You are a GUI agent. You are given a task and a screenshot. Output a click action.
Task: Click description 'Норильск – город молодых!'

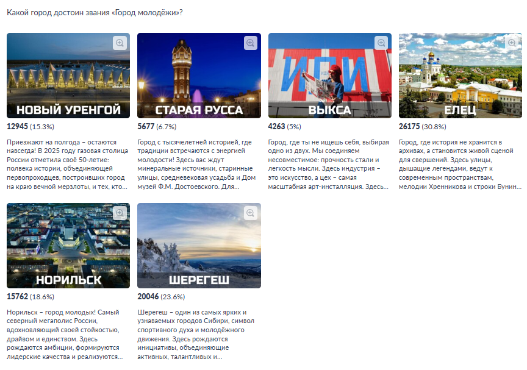[x=65, y=335]
